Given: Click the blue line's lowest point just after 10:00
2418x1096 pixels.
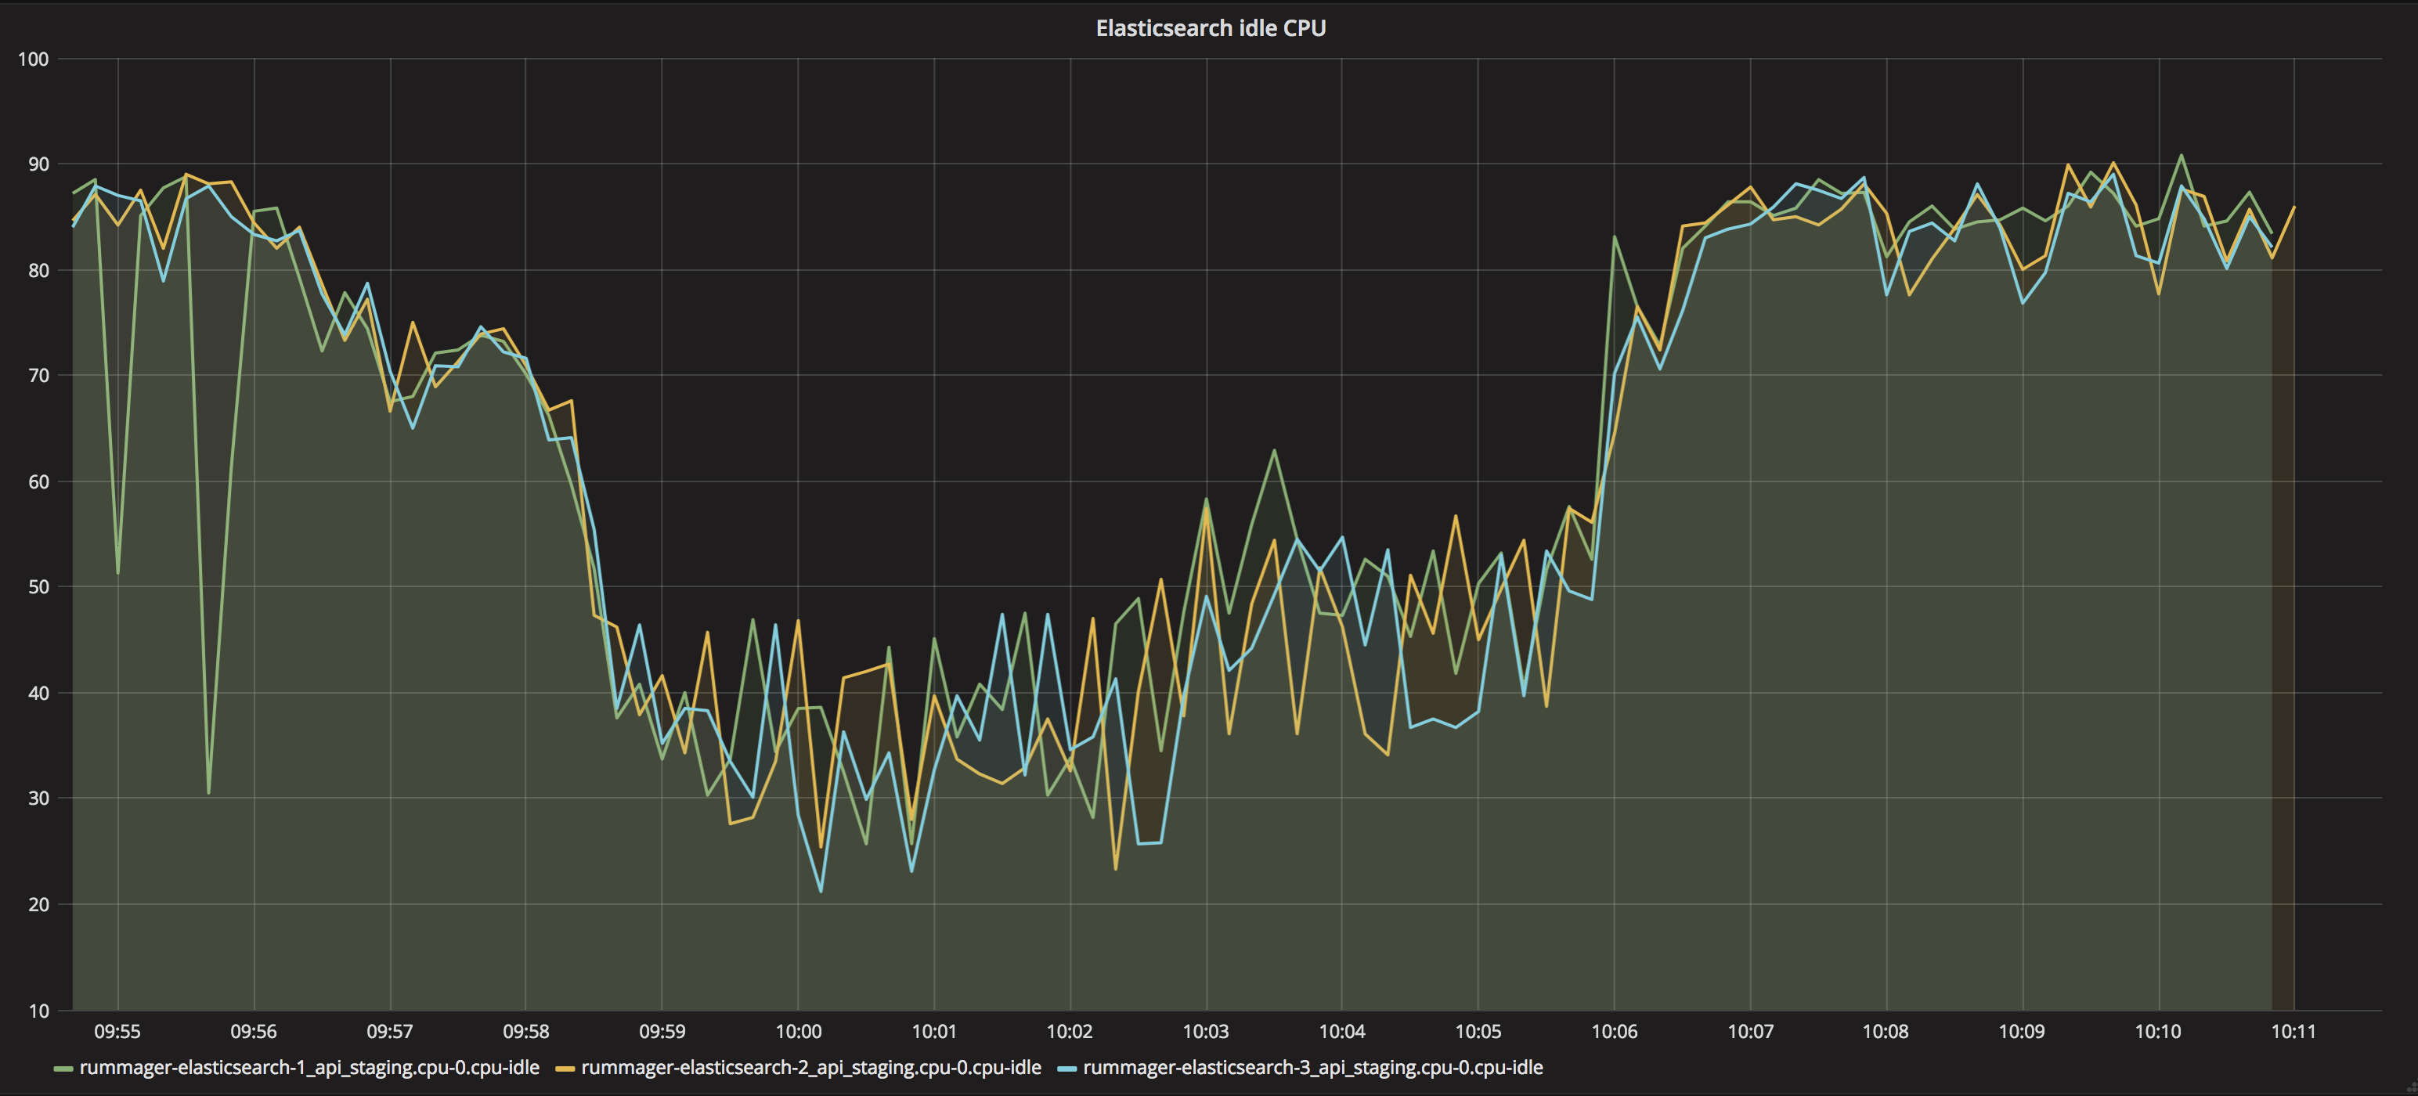Looking at the screenshot, I should tap(821, 891).
